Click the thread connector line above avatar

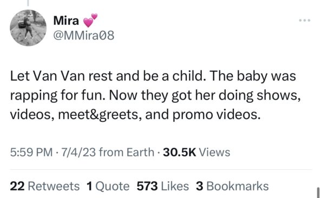click(28, 3)
